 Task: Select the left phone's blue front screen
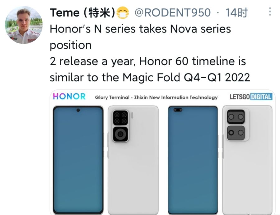tap(78, 160)
